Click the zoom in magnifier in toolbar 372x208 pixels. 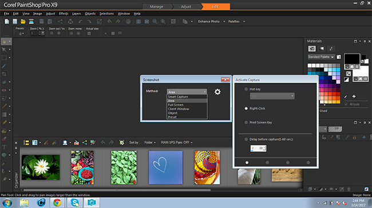coord(163,22)
